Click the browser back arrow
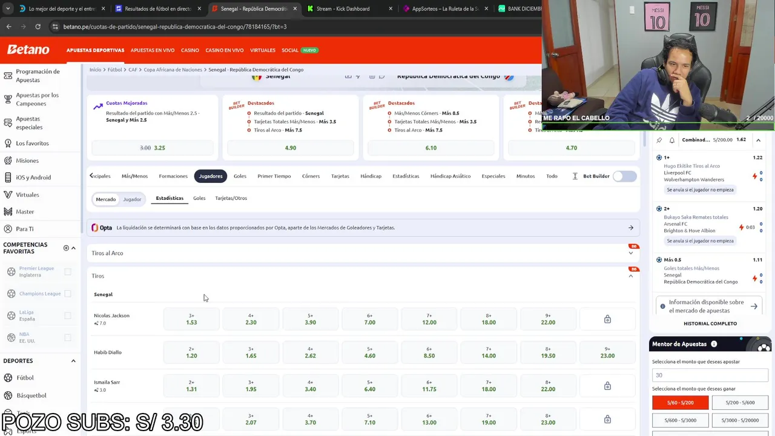 [x=8, y=27]
